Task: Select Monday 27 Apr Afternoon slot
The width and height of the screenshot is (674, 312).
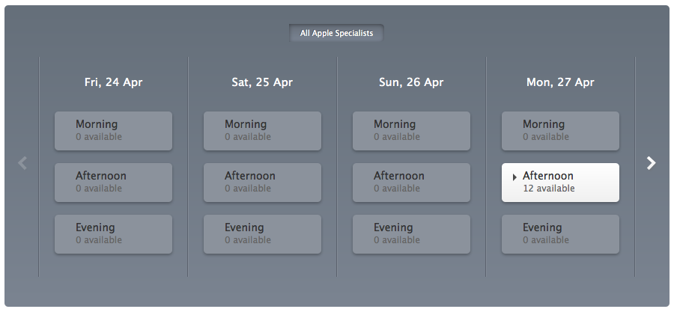Action: [x=560, y=183]
